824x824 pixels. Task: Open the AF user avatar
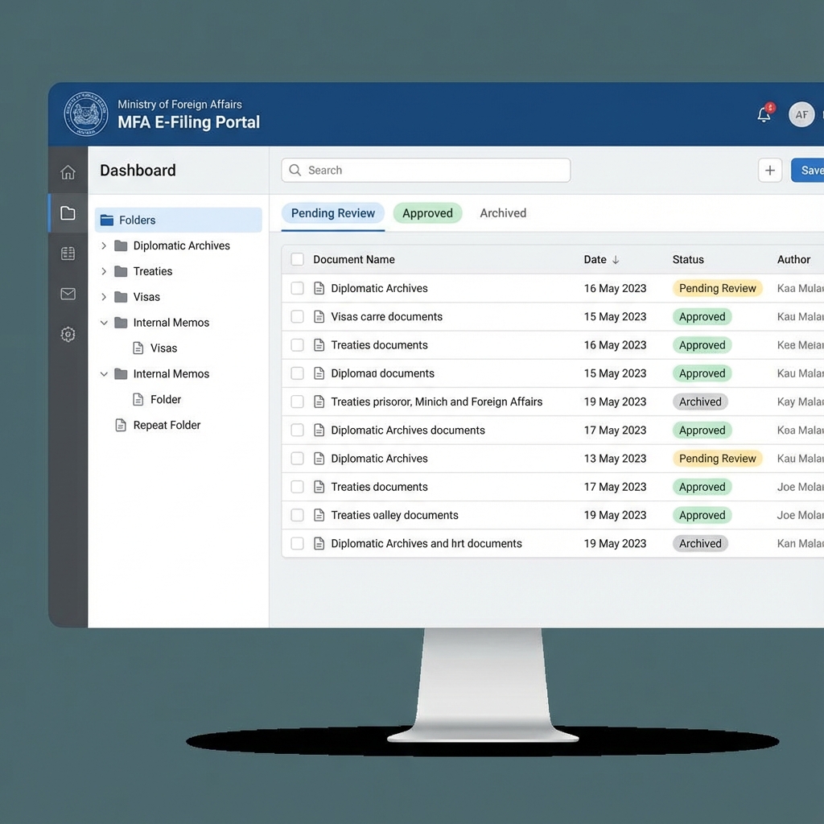[801, 115]
